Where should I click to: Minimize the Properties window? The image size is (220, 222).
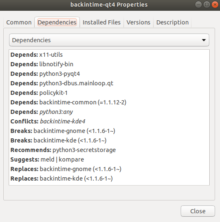pyautogui.click(x=198, y=5)
